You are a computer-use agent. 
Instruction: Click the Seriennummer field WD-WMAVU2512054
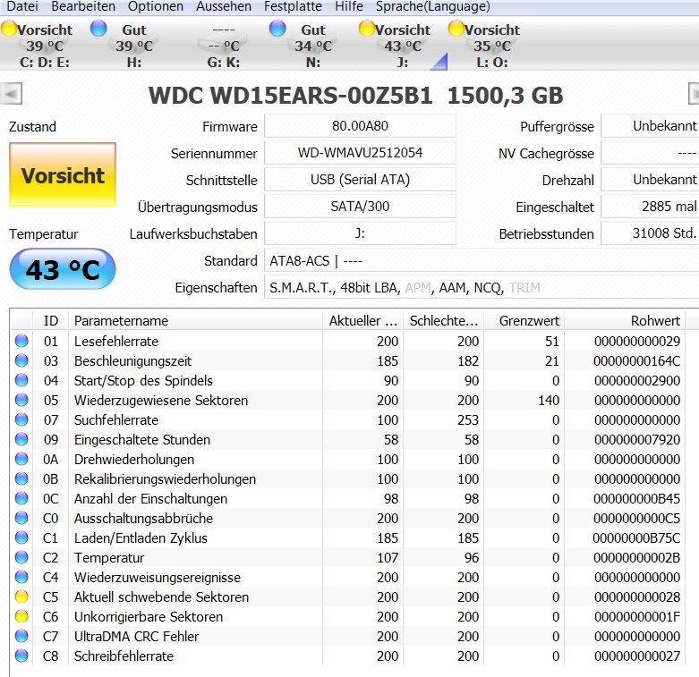pos(360,153)
